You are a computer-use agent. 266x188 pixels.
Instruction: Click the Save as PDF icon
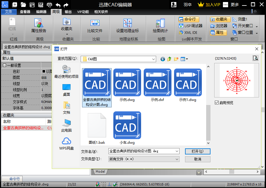coord(41,5)
